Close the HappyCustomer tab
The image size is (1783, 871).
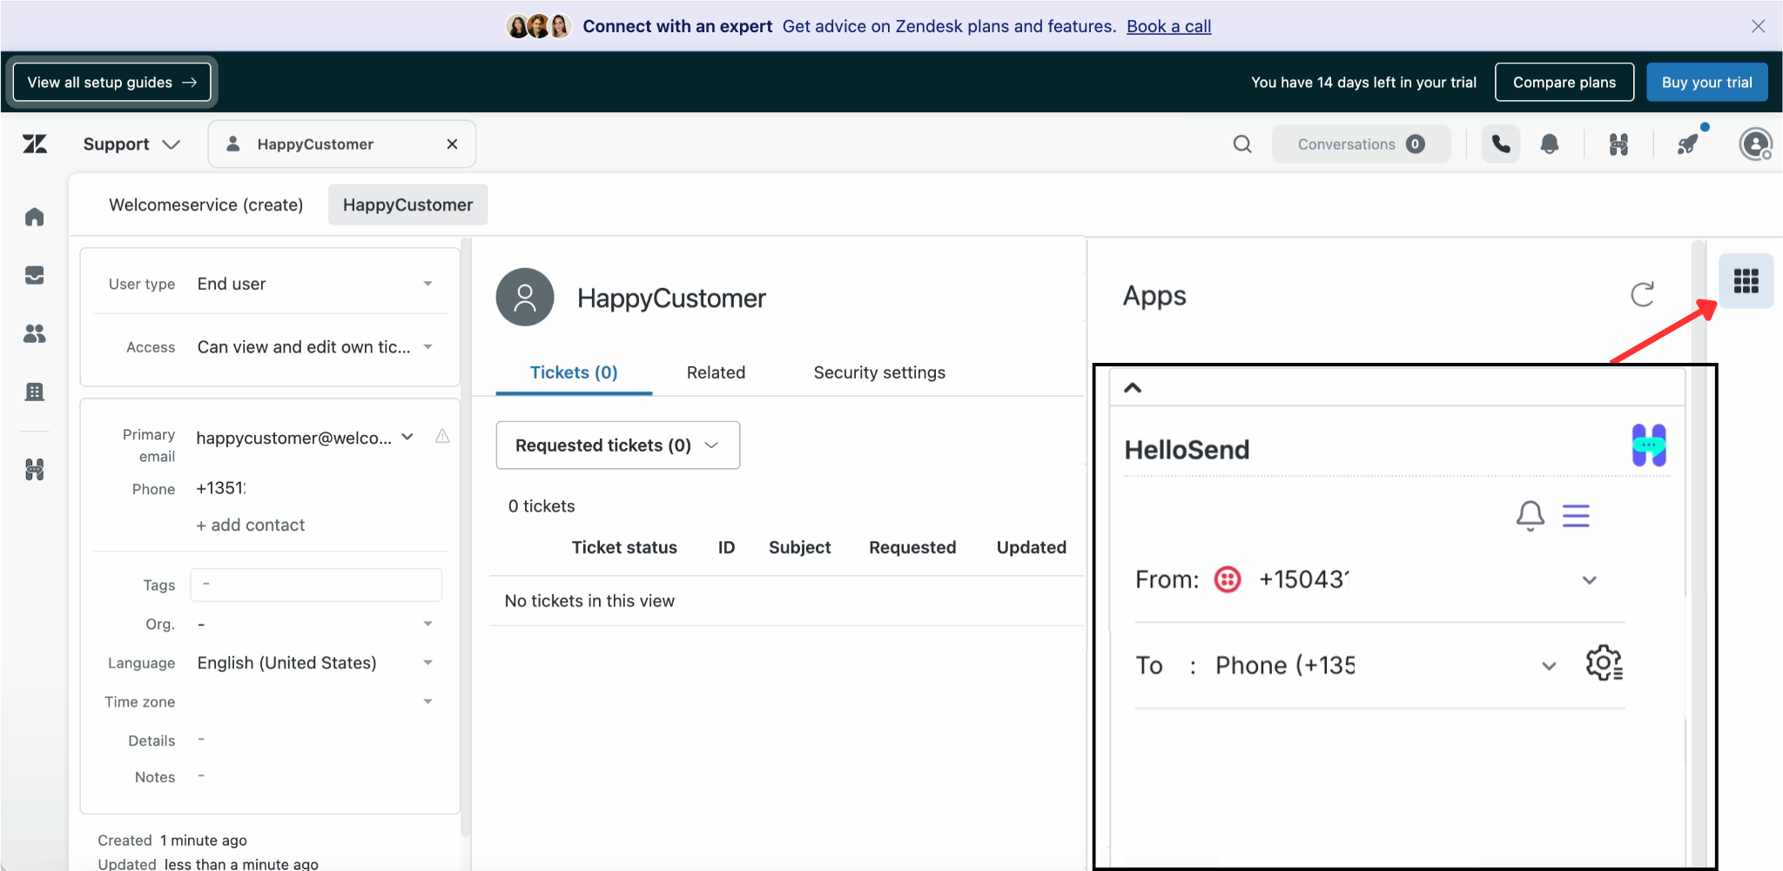pos(452,144)
